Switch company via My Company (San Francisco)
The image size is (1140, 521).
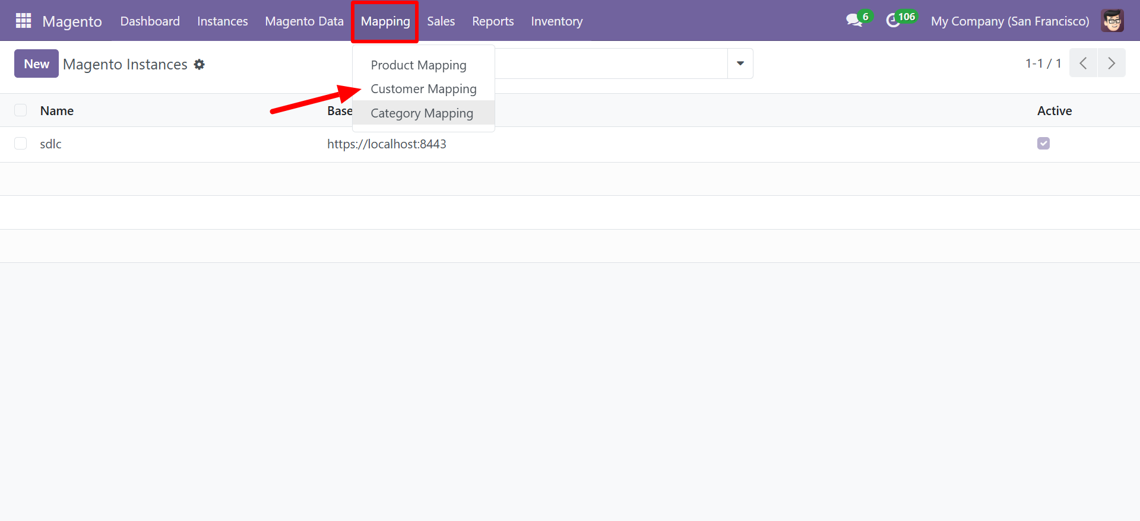tap(1009, 21)
